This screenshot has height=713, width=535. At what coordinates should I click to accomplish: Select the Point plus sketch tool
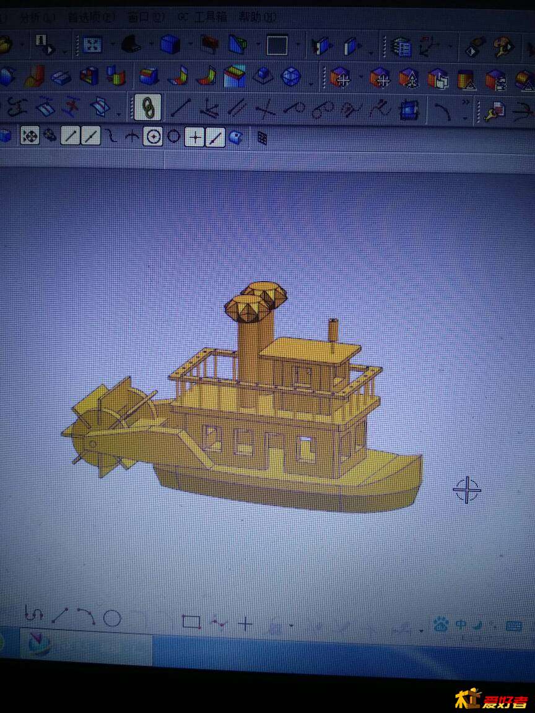tap(245, 624)
